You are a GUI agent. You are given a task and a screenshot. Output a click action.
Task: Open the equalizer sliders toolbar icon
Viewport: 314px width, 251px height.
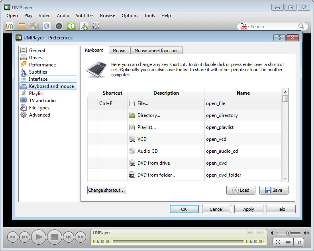click(x=96, y=26)
